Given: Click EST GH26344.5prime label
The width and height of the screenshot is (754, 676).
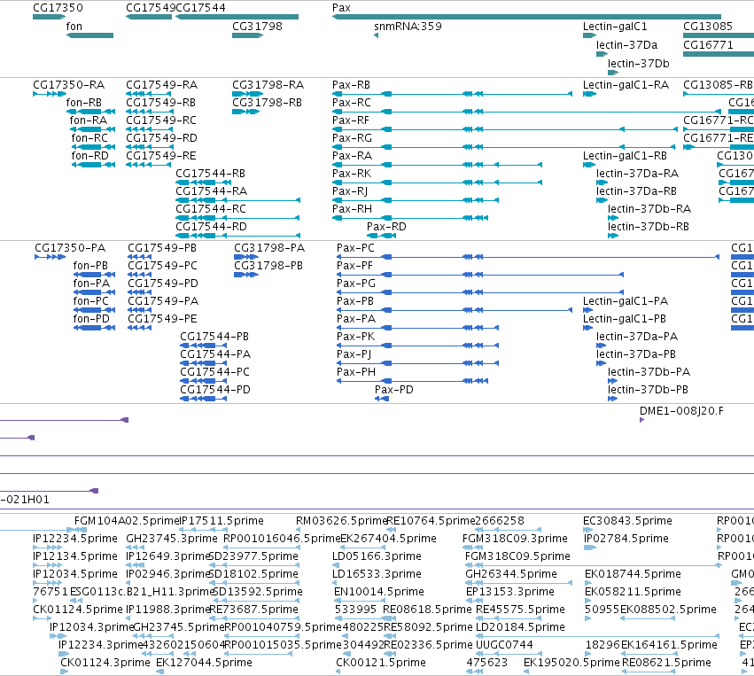Looking at the screenshot, I should tap(511, 574).
